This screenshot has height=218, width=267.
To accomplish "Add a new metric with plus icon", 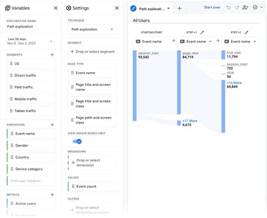I will click(x=52, y=195).
